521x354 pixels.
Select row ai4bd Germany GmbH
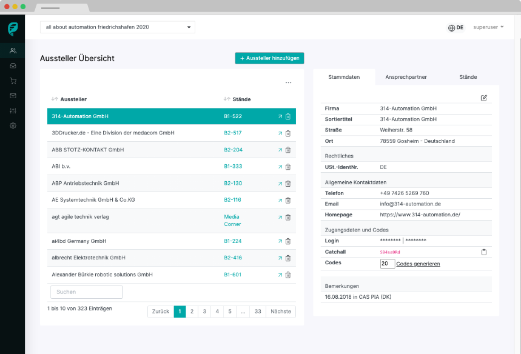click(172, 241)
